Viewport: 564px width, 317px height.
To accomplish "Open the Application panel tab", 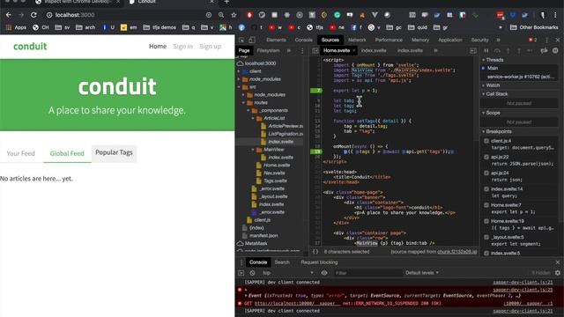I will pyautogui.click(x=450, y=40).
